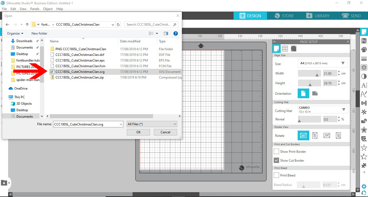Screen dimensions: 368x197
Task: Select the Grid Settings tab icon
Action: pyautogui.click(x=285, y=49)
